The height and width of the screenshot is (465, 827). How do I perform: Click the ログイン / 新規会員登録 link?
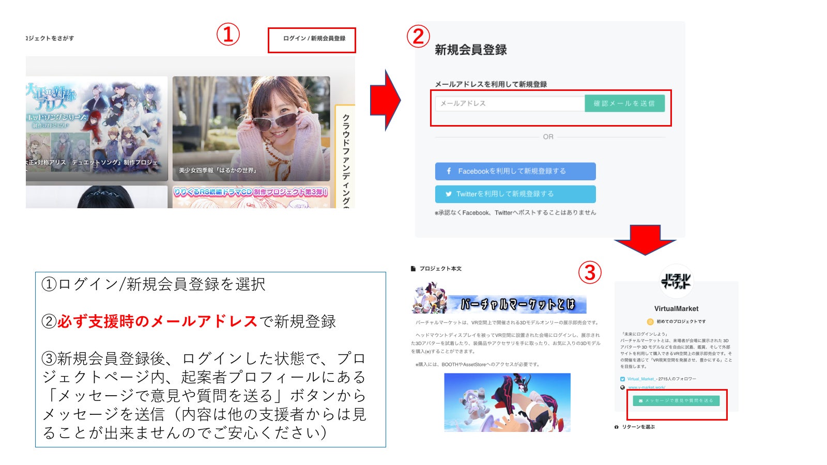(314, 38)
